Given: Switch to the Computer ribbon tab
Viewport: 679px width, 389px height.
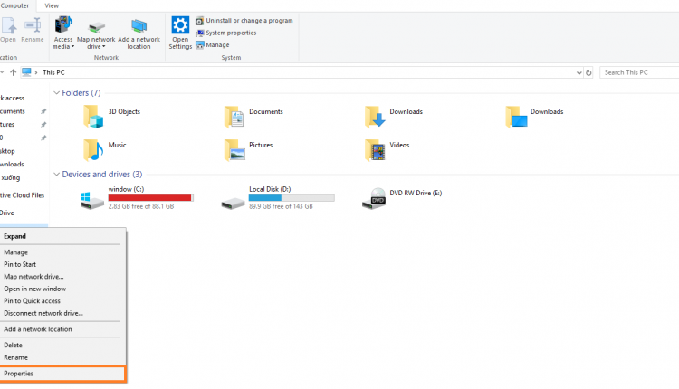Looking at the screenshot, I should 14,5.
